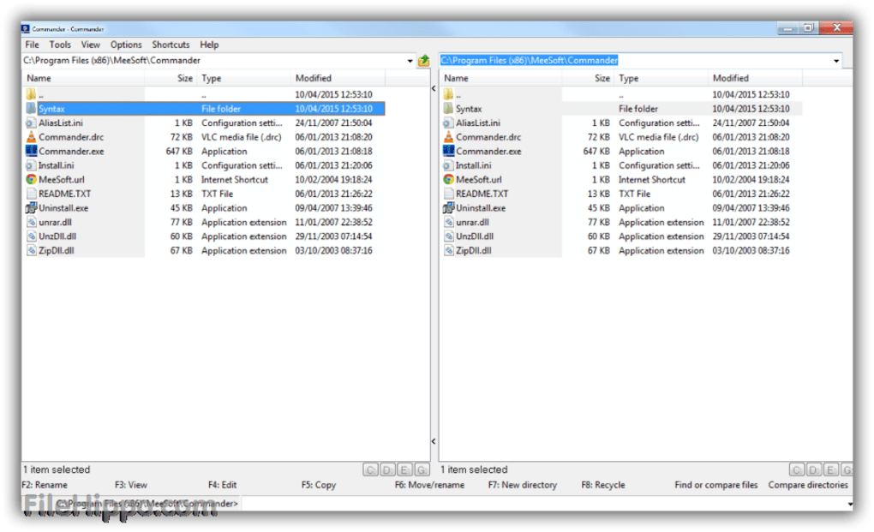Click the Syntax folder icon in right panel
This screenshot has width=874, height=532.
(449, 109)
